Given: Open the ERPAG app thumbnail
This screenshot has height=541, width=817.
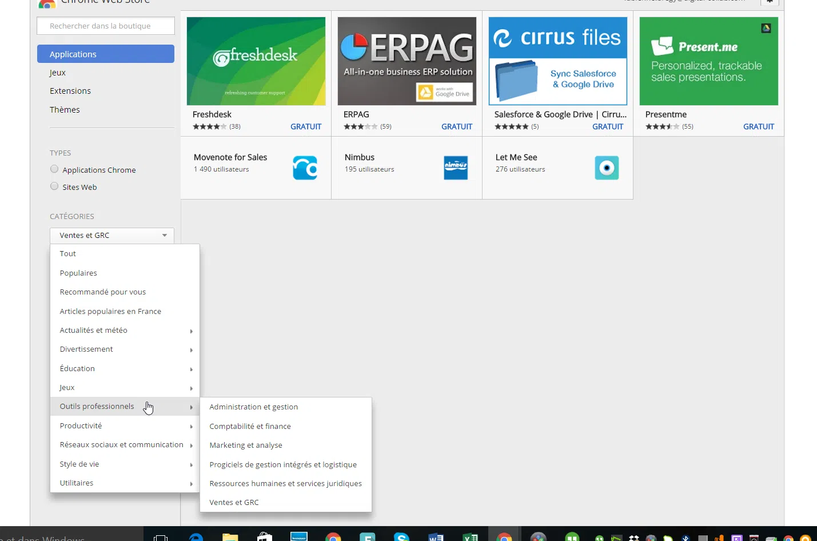Looking at the screenshot, I should point(407,61).
